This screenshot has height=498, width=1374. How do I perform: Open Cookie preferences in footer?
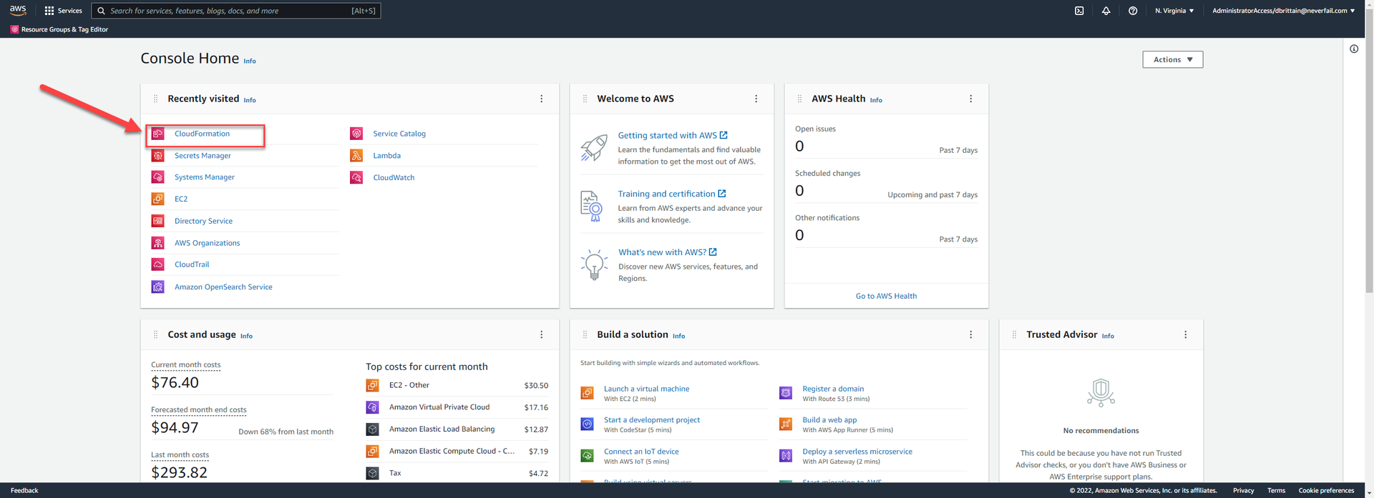(1326, 490)
